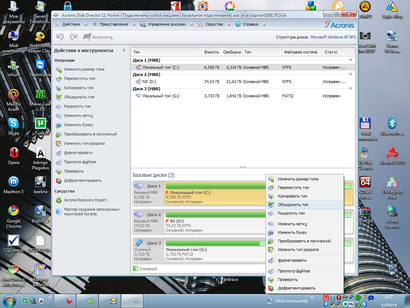Click the Disk 3 volume usage bar

click(214, 243)
